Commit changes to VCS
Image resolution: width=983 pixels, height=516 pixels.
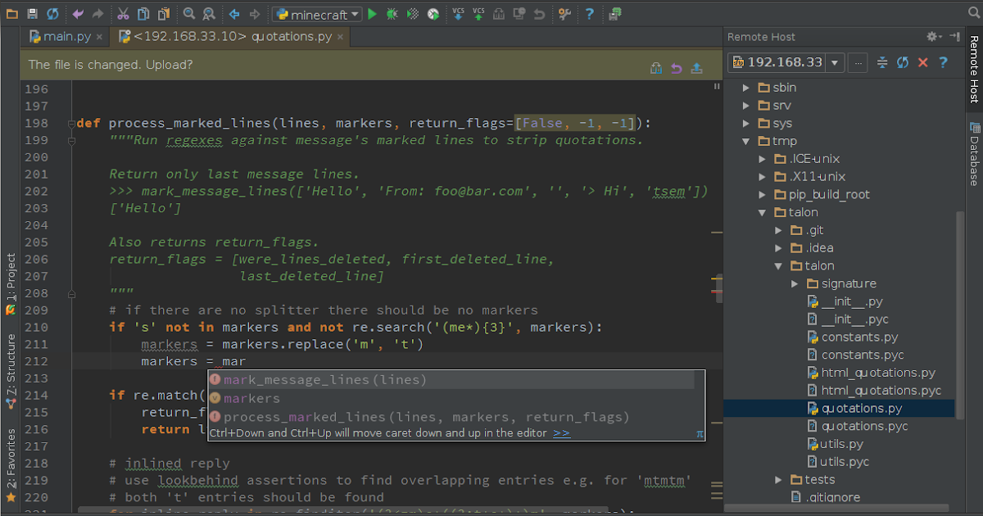pos(478,14)
